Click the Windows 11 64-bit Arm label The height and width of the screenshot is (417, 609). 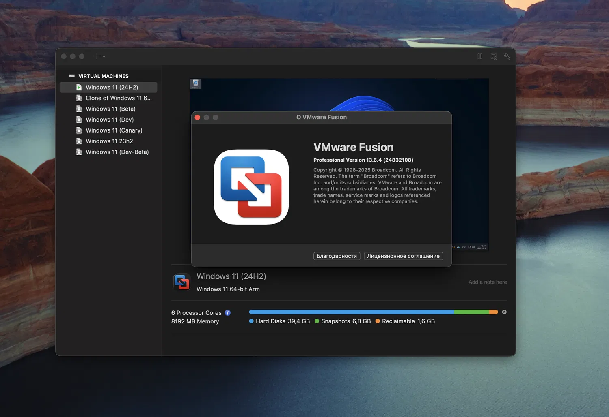click(x=228, y=289)
